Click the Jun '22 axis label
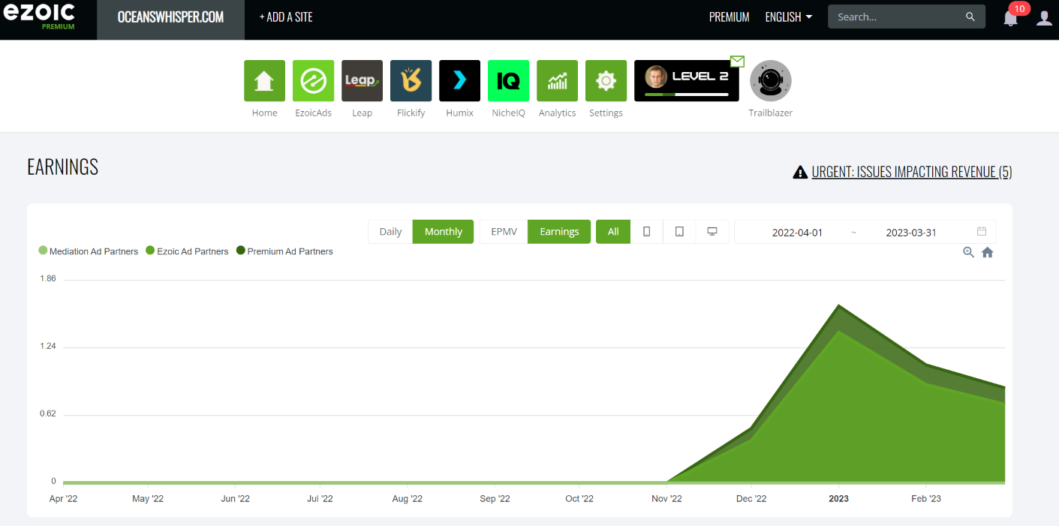The width and height of the screenshot is (1059, 526). 235,499
